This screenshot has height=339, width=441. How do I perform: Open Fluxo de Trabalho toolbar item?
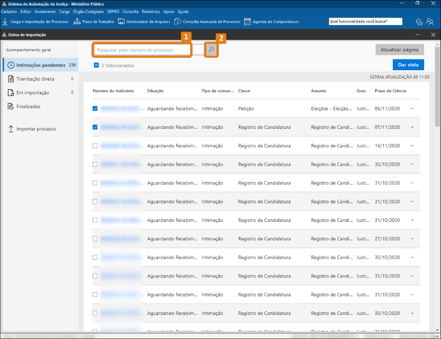point(94,22)
